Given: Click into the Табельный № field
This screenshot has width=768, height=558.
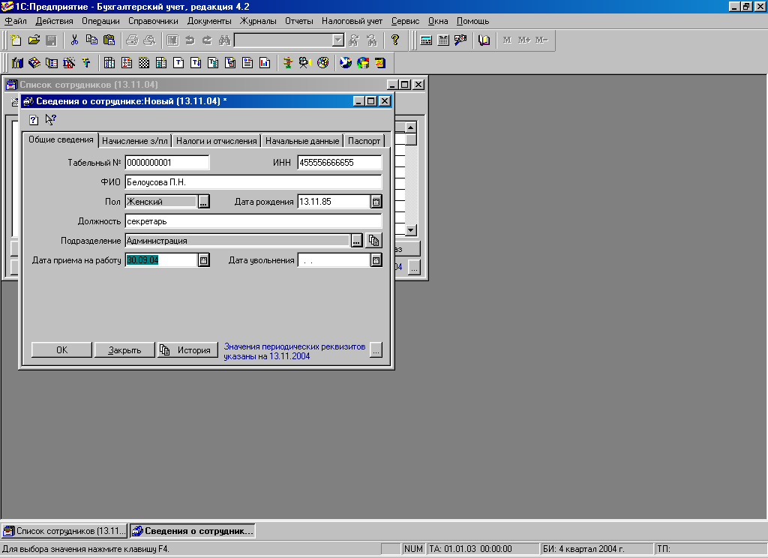Looking at the screenshot, I should pos(167,163).
